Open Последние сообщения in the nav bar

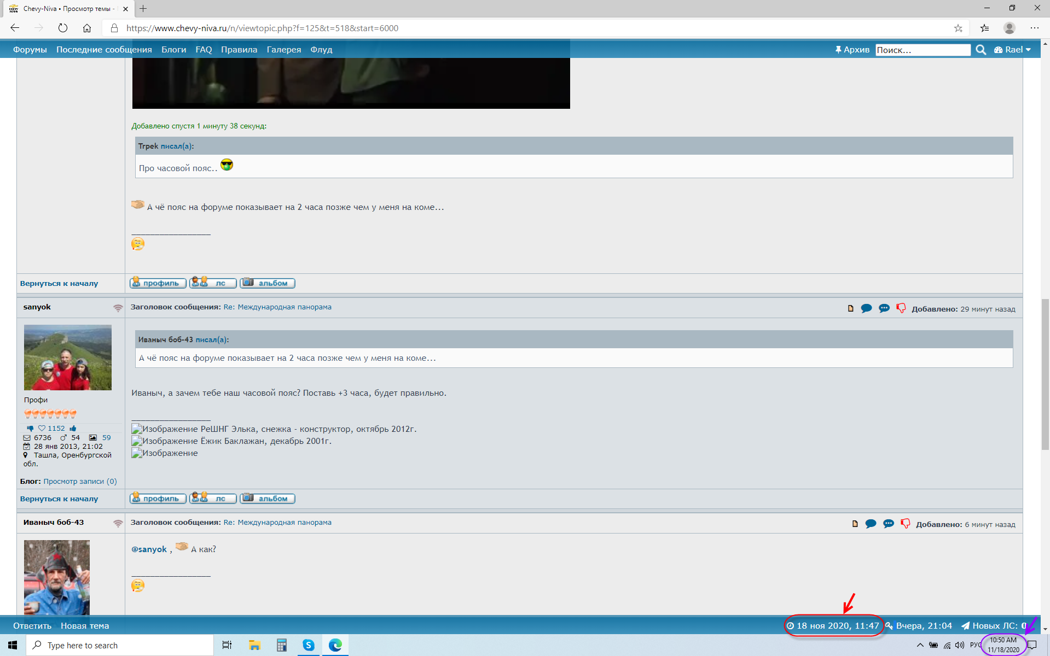tap(104, 50)
